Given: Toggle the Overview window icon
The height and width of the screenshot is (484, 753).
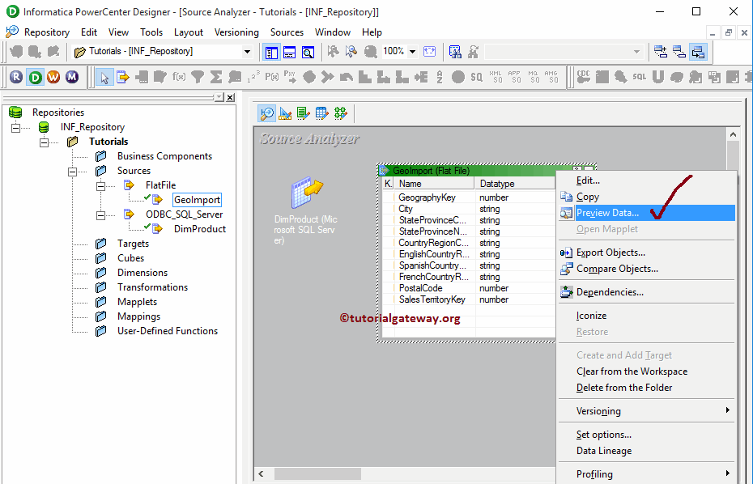Looking at the screenshot, I should tap(308, 52).
